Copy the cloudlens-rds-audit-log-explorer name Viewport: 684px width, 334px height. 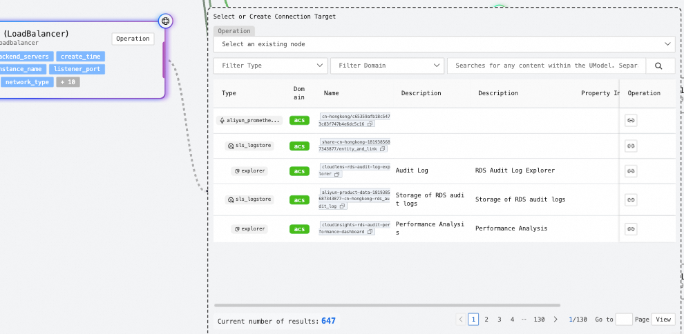pos(336,174)
